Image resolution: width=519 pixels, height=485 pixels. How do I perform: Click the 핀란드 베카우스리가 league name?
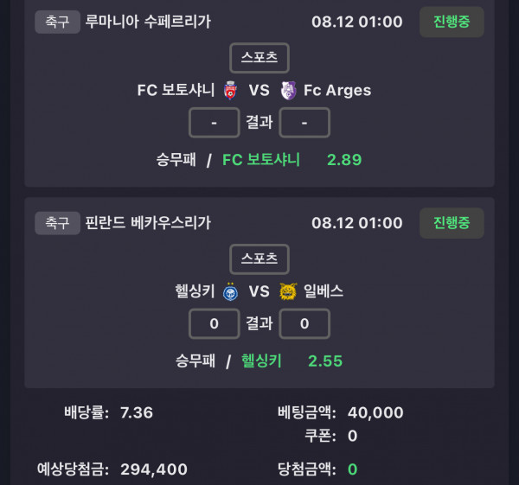click(148, 223)
